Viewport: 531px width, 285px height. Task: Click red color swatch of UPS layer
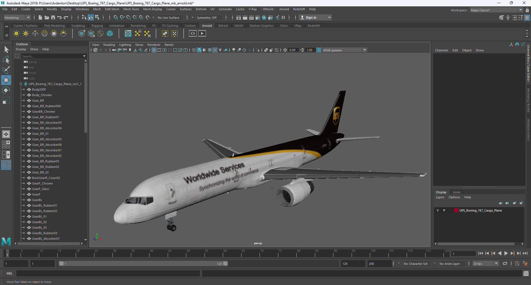[456, 210]
